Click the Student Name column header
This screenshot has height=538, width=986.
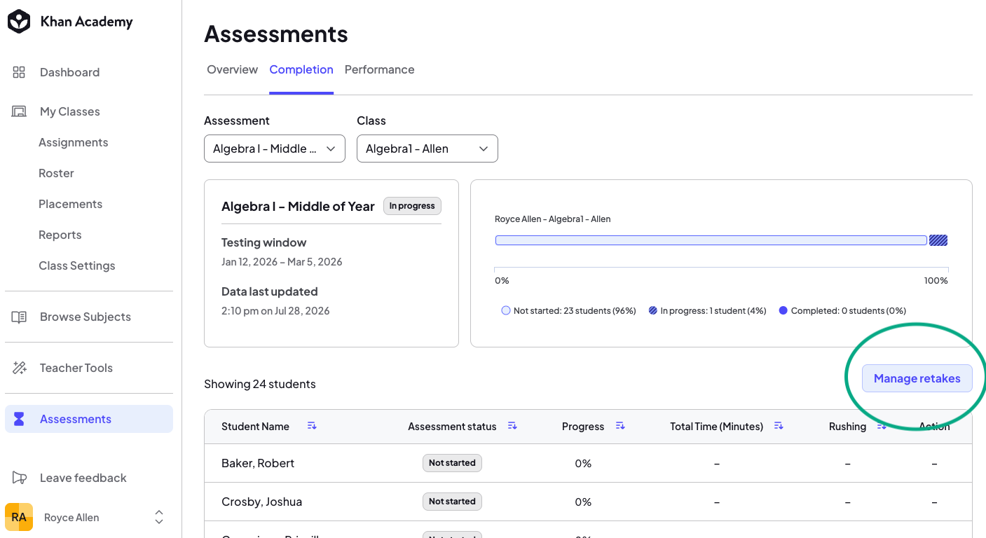[x=255, y=426]
